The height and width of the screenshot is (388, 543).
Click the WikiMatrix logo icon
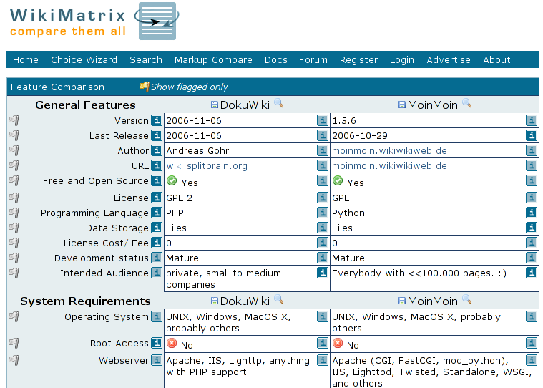(x=157, y=21)
